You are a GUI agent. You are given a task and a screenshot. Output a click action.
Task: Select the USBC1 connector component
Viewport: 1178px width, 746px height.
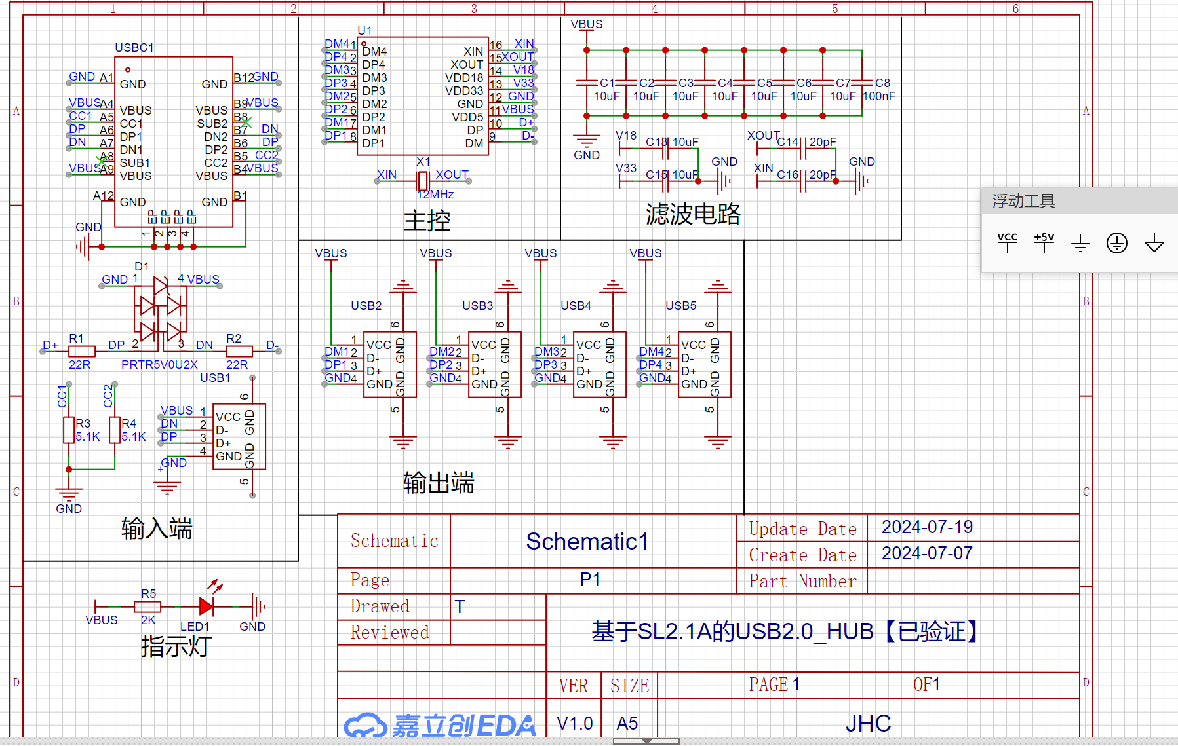[x=174, y=142]
